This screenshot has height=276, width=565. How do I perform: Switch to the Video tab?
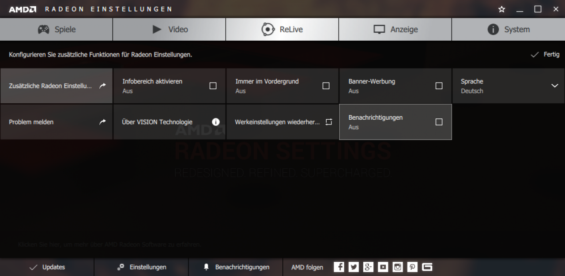click(169, 29)
